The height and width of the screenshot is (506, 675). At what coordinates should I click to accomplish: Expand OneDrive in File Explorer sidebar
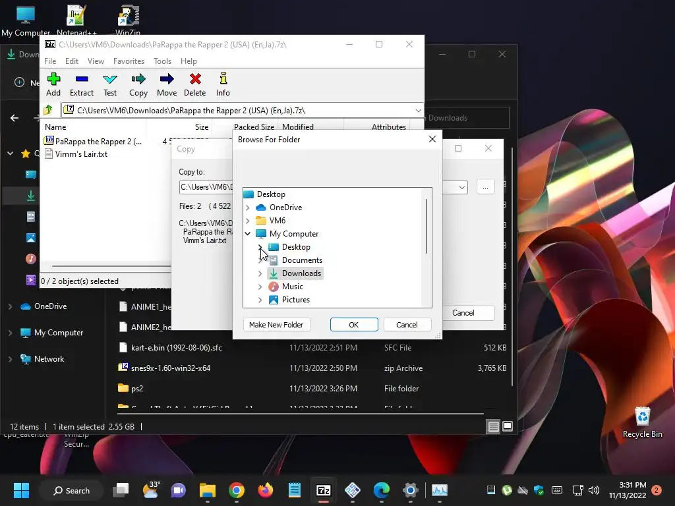point(11,306)
